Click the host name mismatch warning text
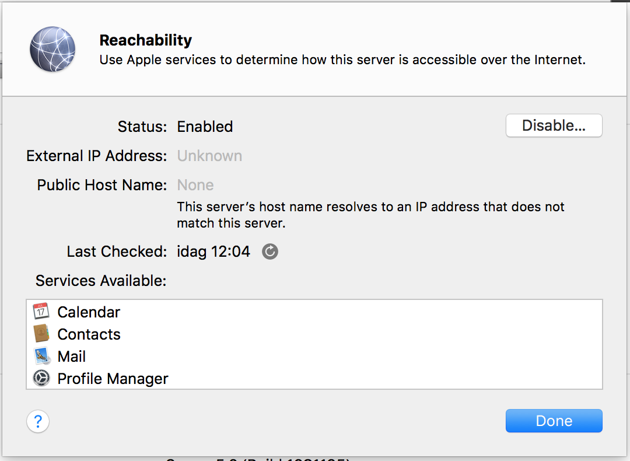This screenshot has height=461, width=630. point(370,215)
